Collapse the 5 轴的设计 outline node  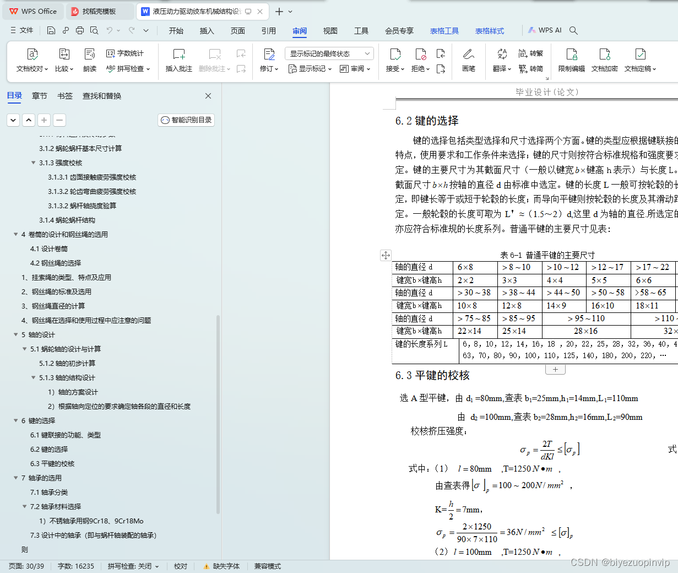[16, 334]
